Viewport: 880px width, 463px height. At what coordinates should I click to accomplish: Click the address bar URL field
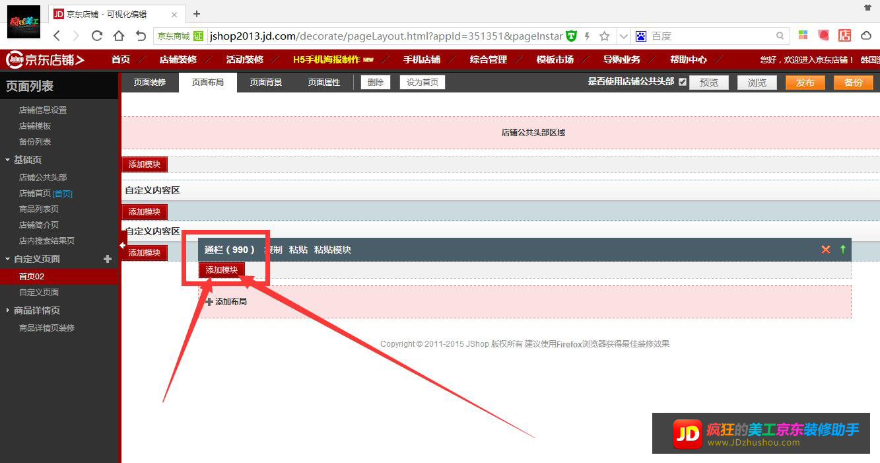point(386,36)
